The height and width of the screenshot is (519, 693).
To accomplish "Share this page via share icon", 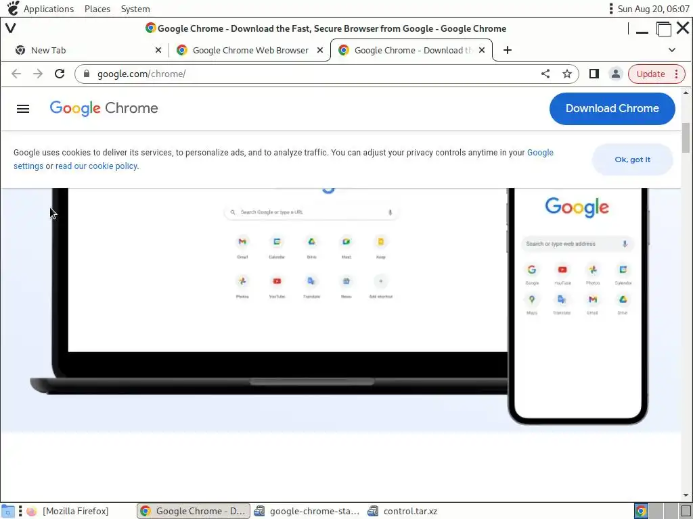I will click(x=545, y=74).
